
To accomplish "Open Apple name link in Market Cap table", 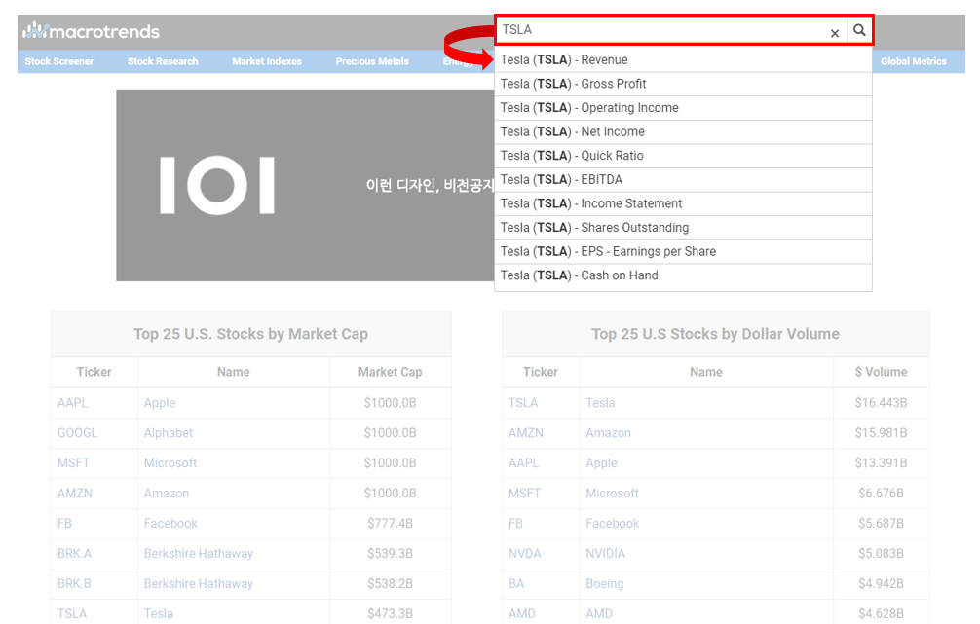I will click(x=160, y=403).
